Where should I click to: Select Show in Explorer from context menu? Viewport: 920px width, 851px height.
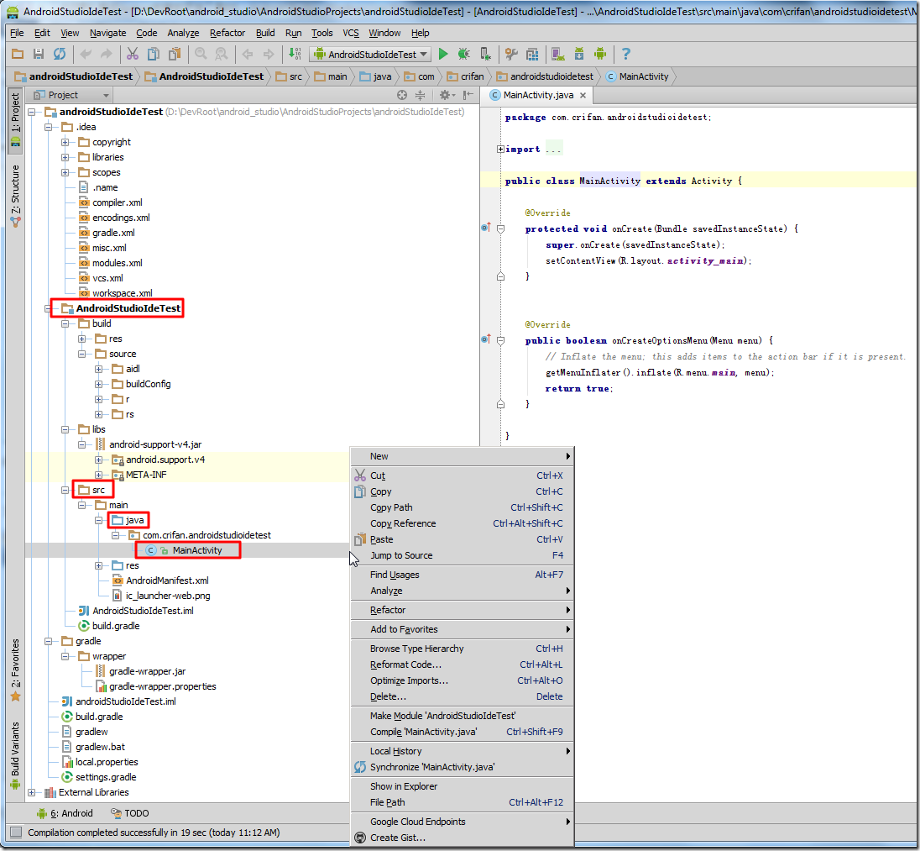coord(403,786)
